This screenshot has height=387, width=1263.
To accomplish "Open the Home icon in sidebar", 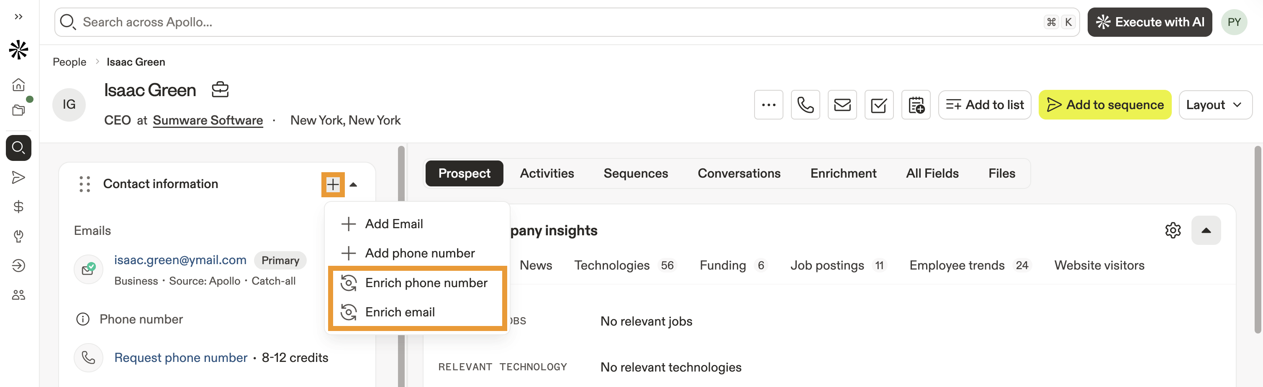I will pyautogui.click(x=19, y=85).
